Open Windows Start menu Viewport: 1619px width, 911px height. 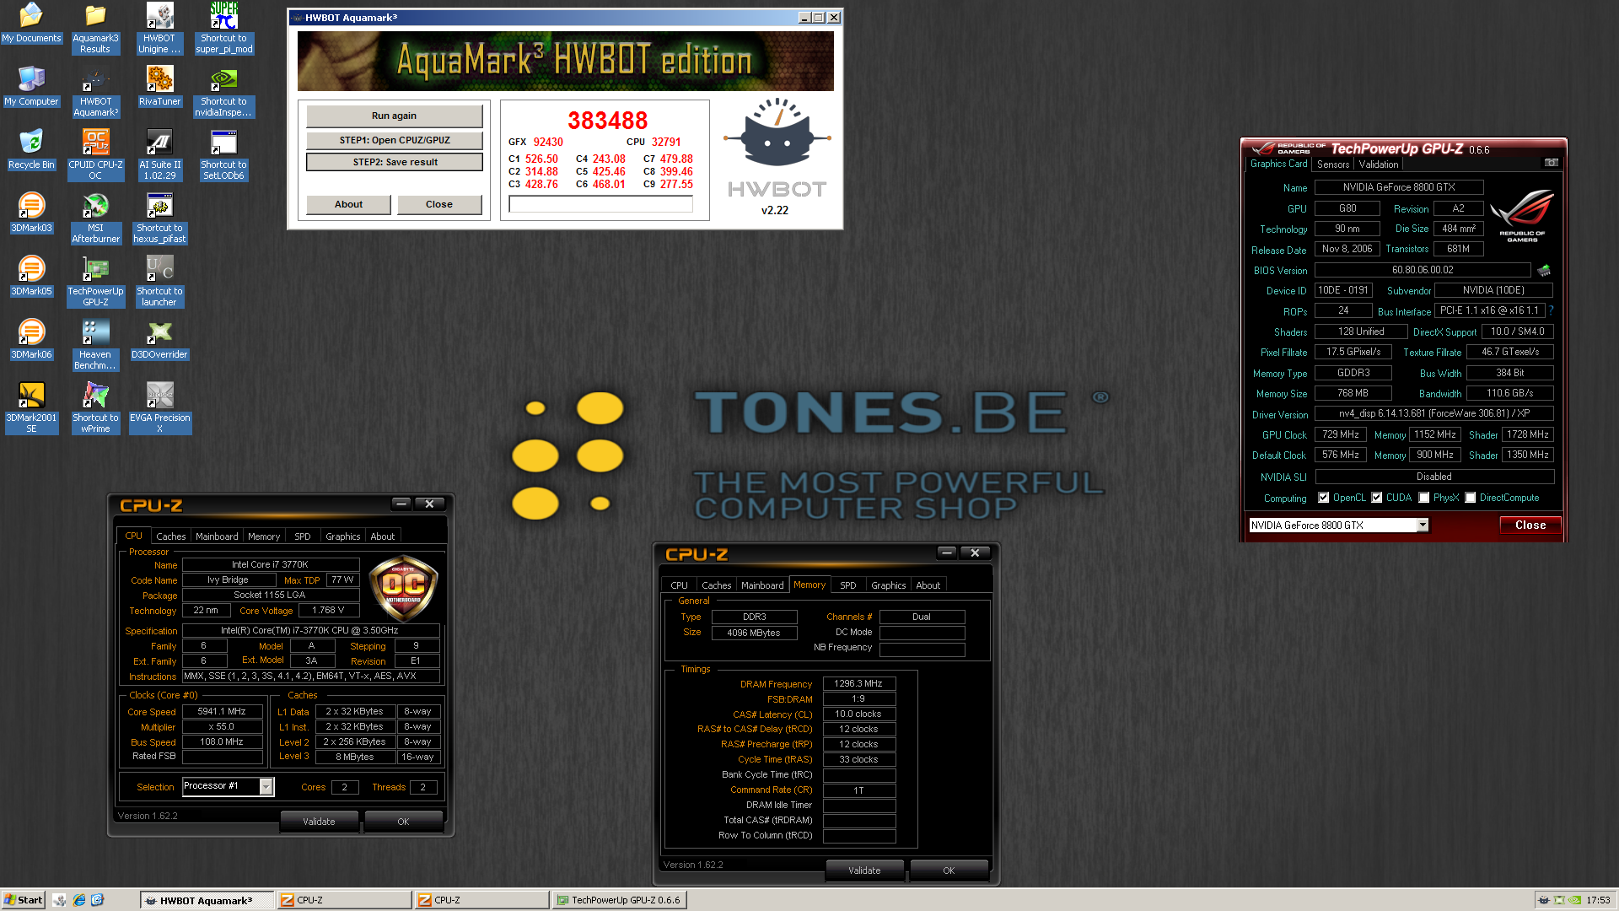(24, 900)
